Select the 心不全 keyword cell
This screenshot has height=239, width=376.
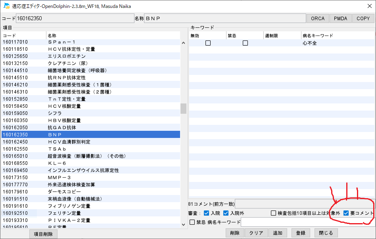click(x=338, y=43)
